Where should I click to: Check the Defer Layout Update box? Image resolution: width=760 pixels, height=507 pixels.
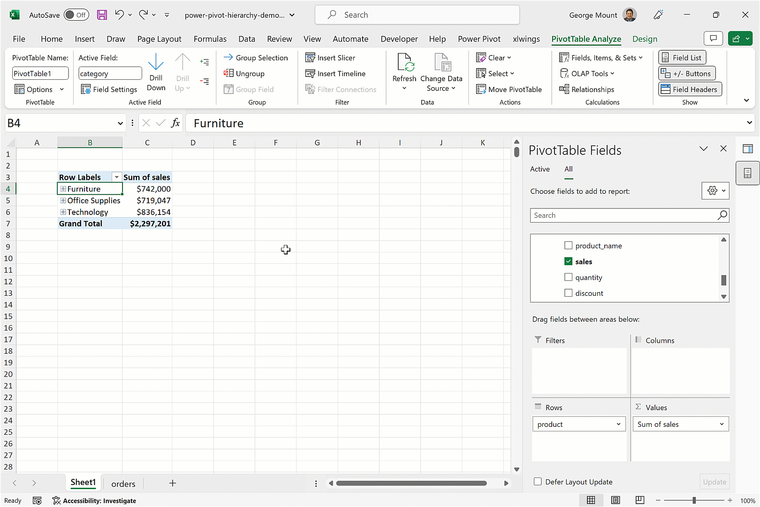537,482
